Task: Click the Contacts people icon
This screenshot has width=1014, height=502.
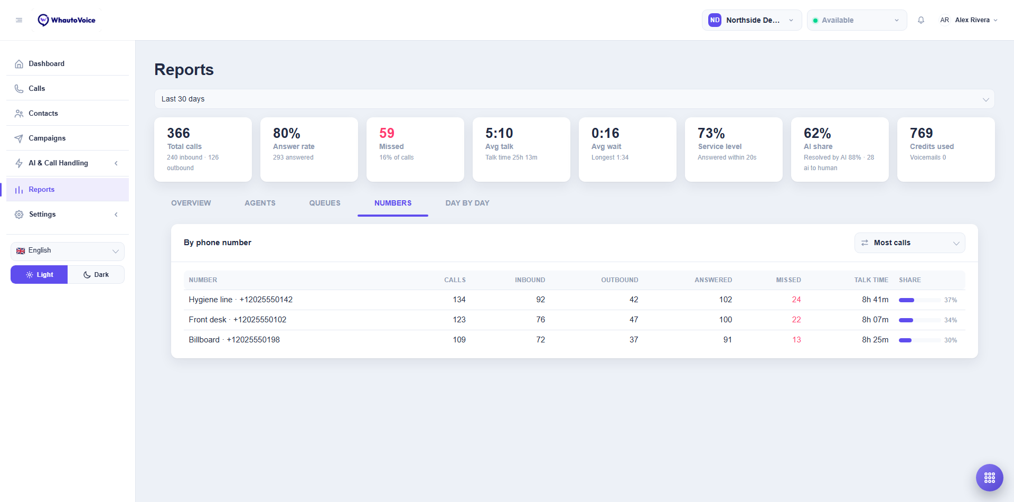Action: 19,114
